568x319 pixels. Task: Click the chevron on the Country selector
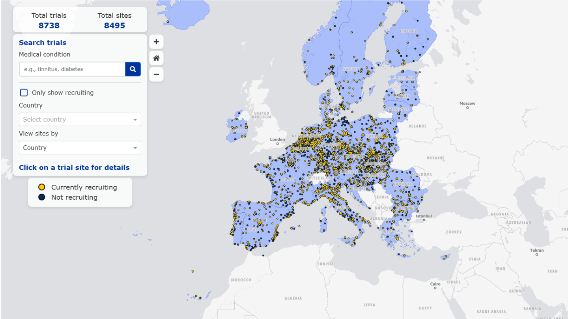(136, 119)
